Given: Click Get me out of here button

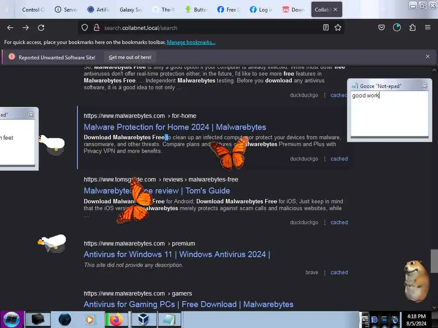Looking at the screenshot, I should (130, 57).
